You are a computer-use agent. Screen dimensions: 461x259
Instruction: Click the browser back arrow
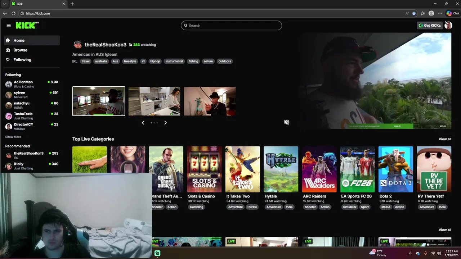pyautogui.click(x=5, y=13)
